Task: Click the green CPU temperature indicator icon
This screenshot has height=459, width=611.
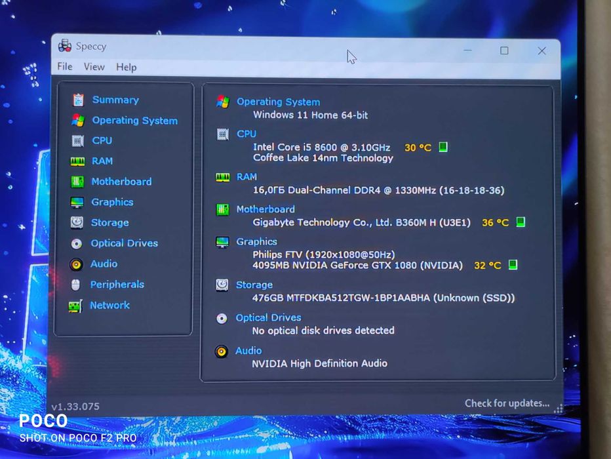Action: (443, 148)
